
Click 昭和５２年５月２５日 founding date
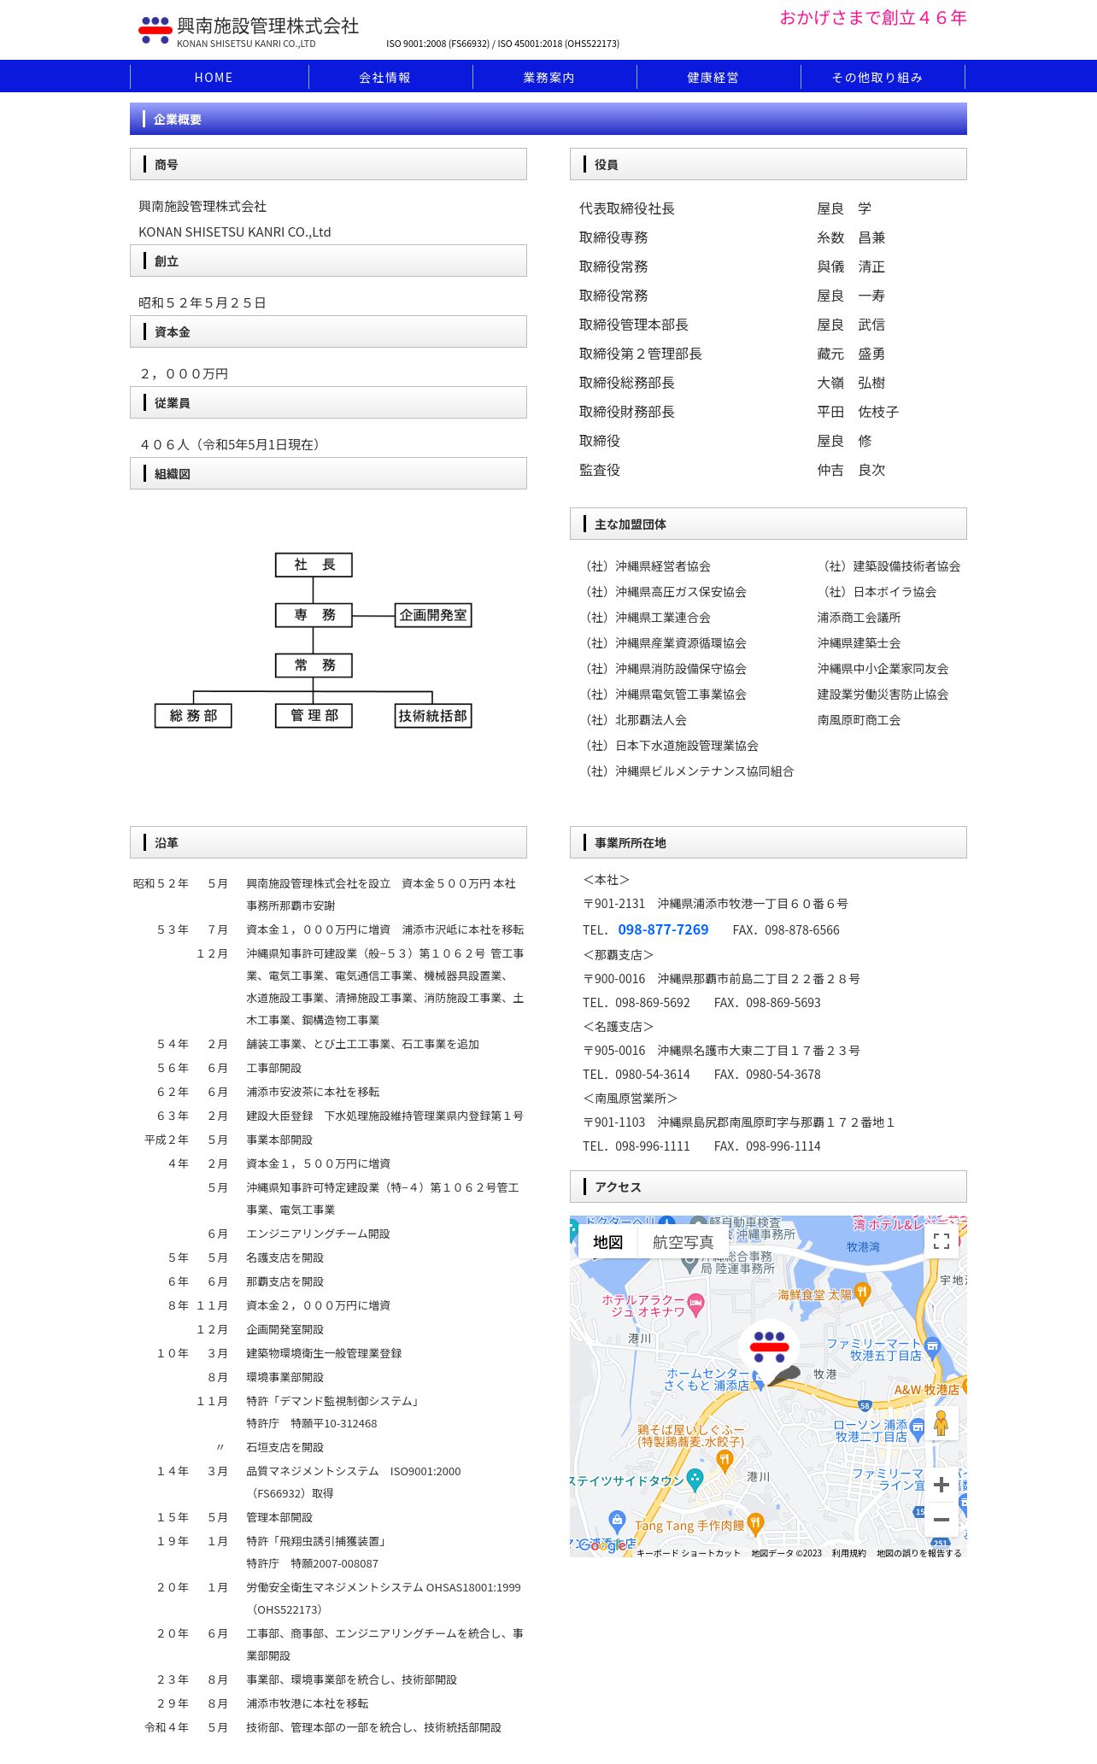coord(202,303)
